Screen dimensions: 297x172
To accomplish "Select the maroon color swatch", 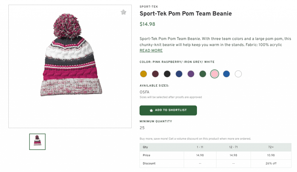I will (155, 74).
